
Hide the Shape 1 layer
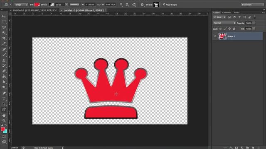pyautogui.click(x=215, y=36)
